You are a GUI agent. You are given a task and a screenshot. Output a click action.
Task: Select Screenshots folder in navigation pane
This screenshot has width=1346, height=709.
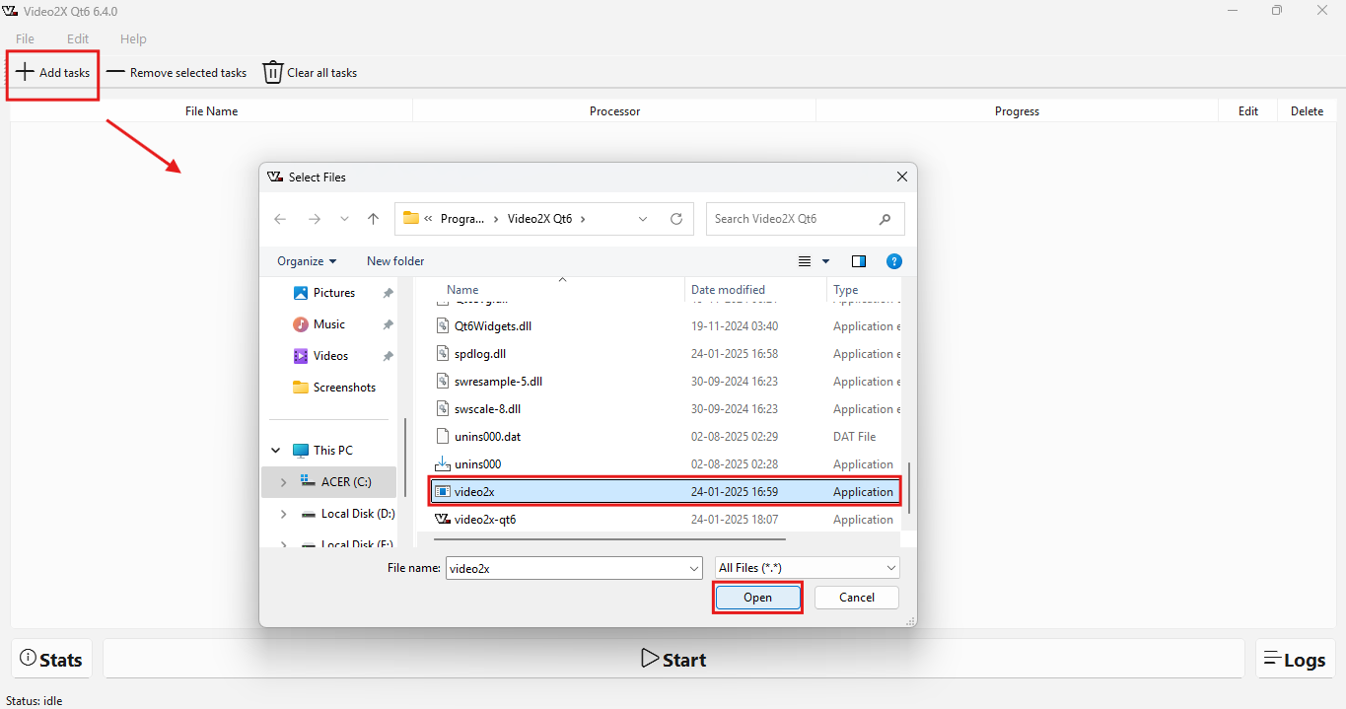(343, 388)
